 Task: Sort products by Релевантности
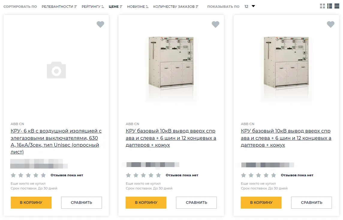pyautogui.click(x=59, y=6)
